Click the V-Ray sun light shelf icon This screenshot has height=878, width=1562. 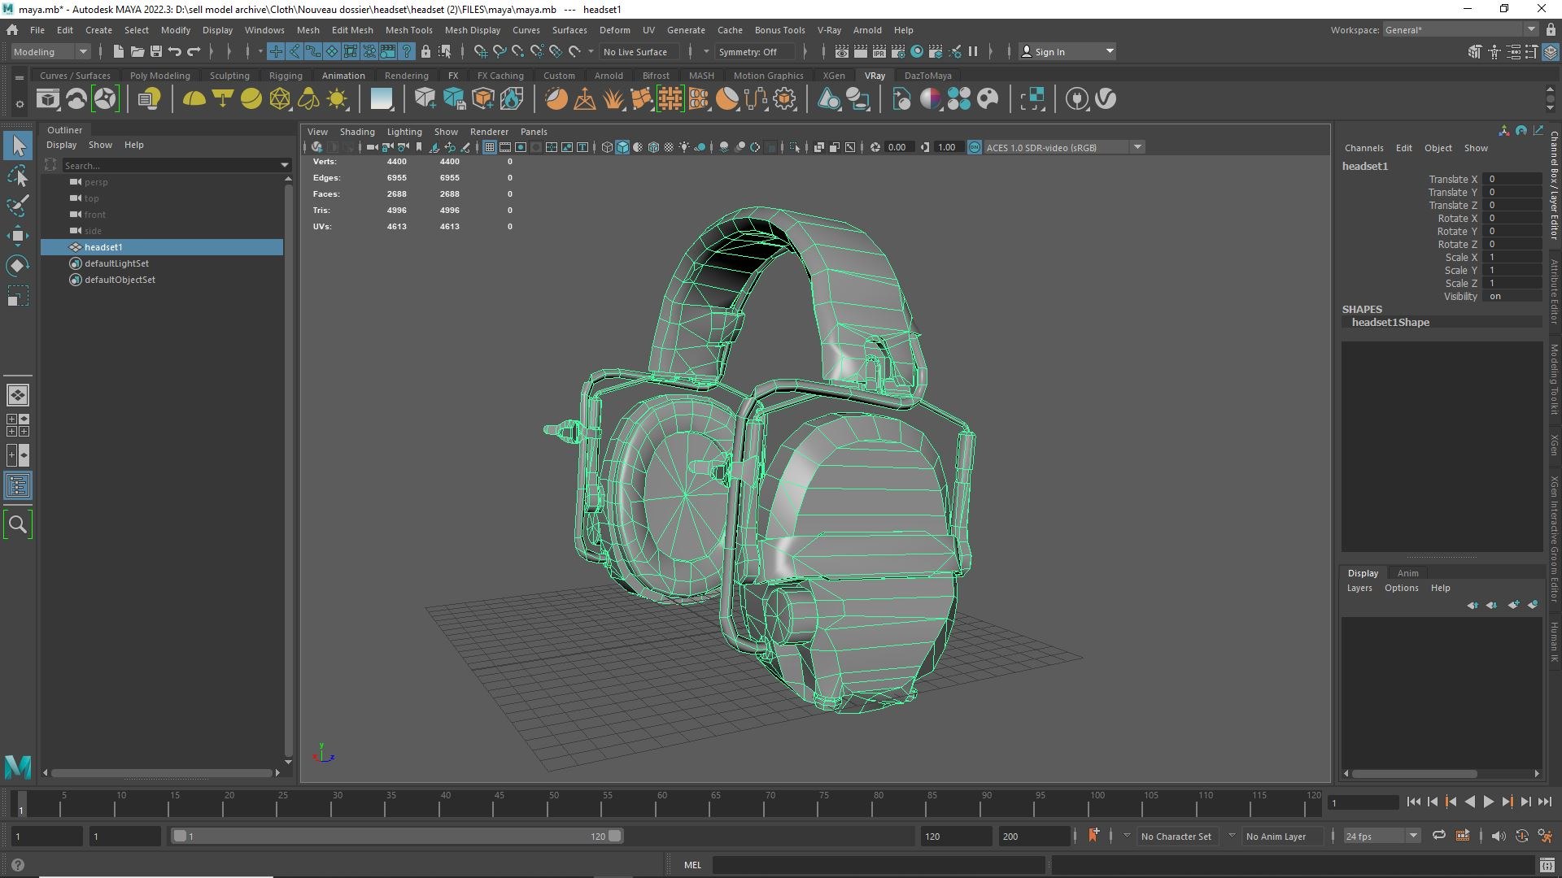pos(337,99)
